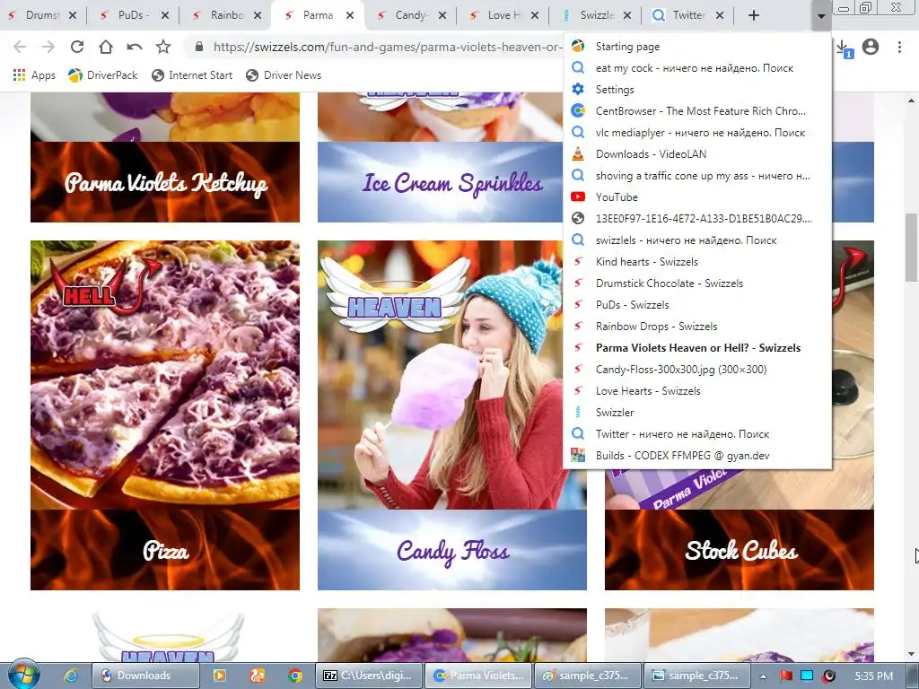Select Starting page in tab list
The image size is (919, 689).
[696, 47]
